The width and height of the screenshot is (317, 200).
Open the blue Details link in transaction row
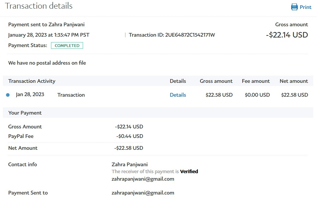click(178, 95)
